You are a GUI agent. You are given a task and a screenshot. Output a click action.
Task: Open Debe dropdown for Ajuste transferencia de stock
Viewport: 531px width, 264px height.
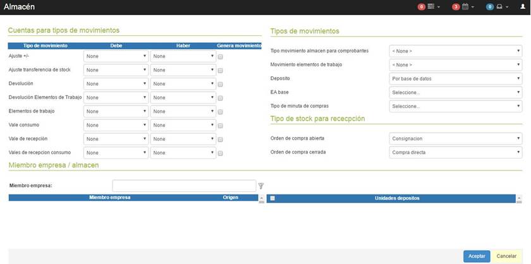(x=116, y=70)
